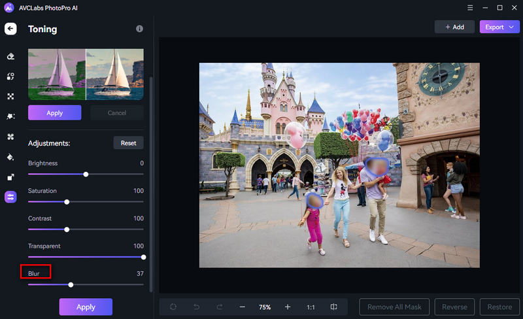
Task: Click the Blur value 37
Action: click(x=140, y=273)
